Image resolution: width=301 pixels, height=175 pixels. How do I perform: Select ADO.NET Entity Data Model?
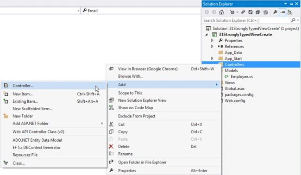(54, 140)
